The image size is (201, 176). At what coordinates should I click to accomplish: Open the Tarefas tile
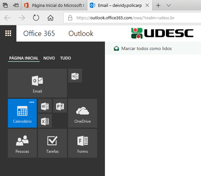click(x=52, y=143)
